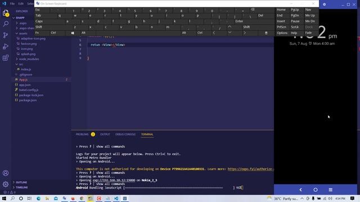The image size is (360, 202).
Task: Open the Manage gear in the activity bar
Action: coord(6,184)
